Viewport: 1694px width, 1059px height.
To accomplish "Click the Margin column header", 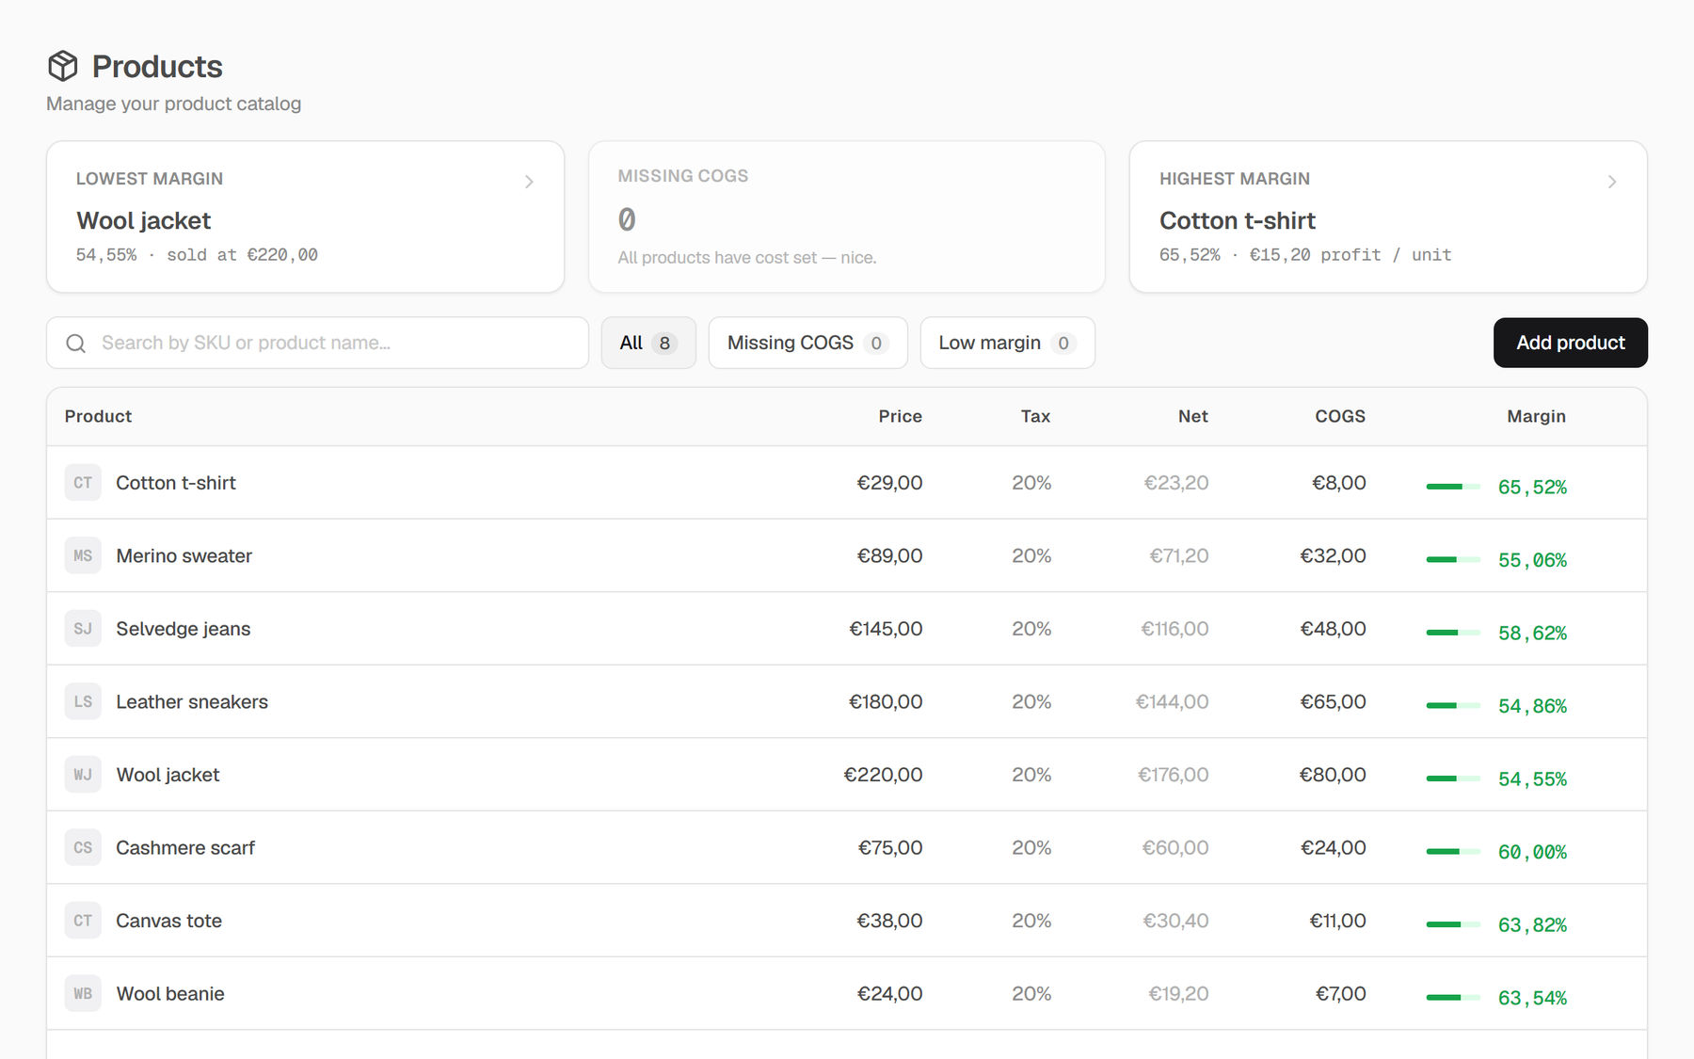I will 1536,416.
